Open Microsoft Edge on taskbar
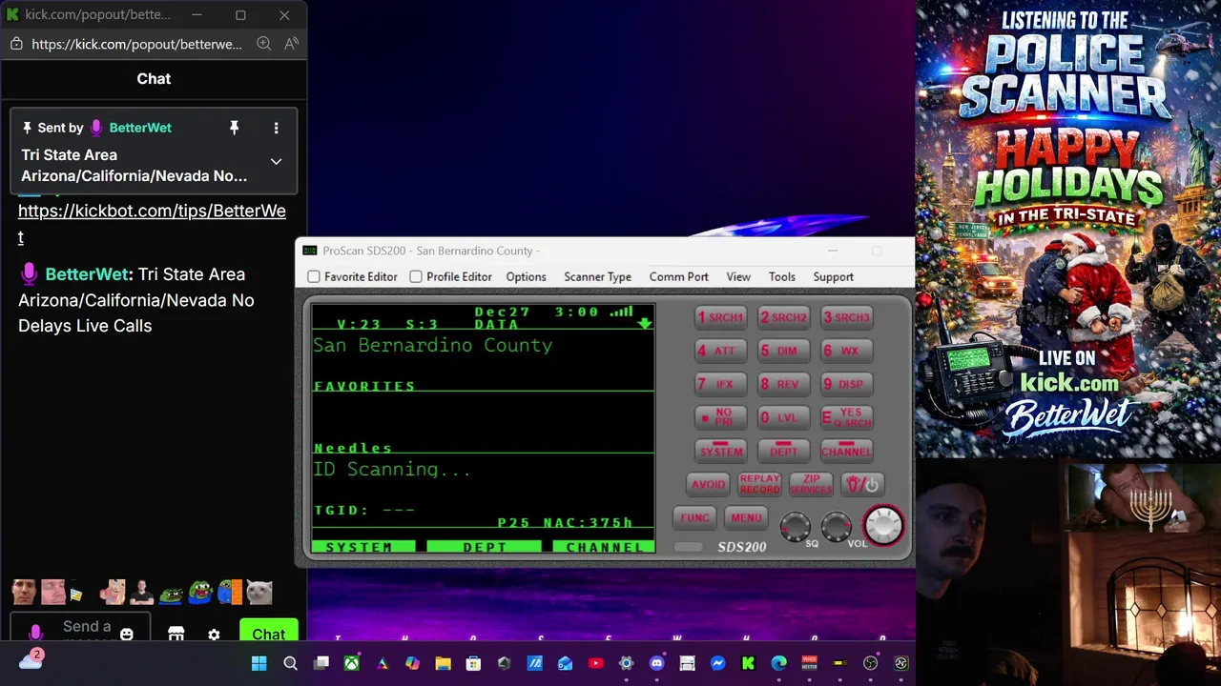1221x686 pixels. 778,663
